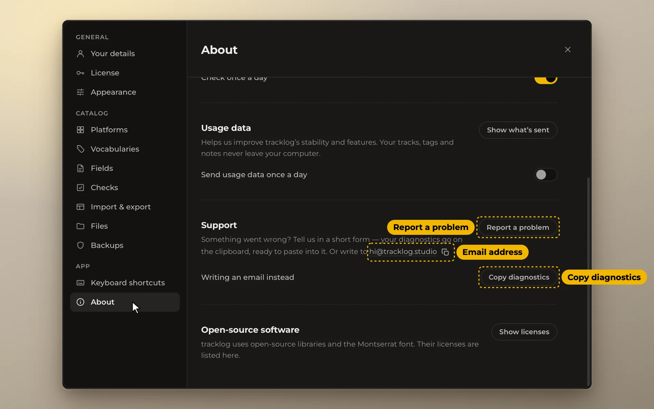The width and height of the screenshot is (654, 409).
Task: Switch to the Fields settings
Action: (x=125, y=168)
